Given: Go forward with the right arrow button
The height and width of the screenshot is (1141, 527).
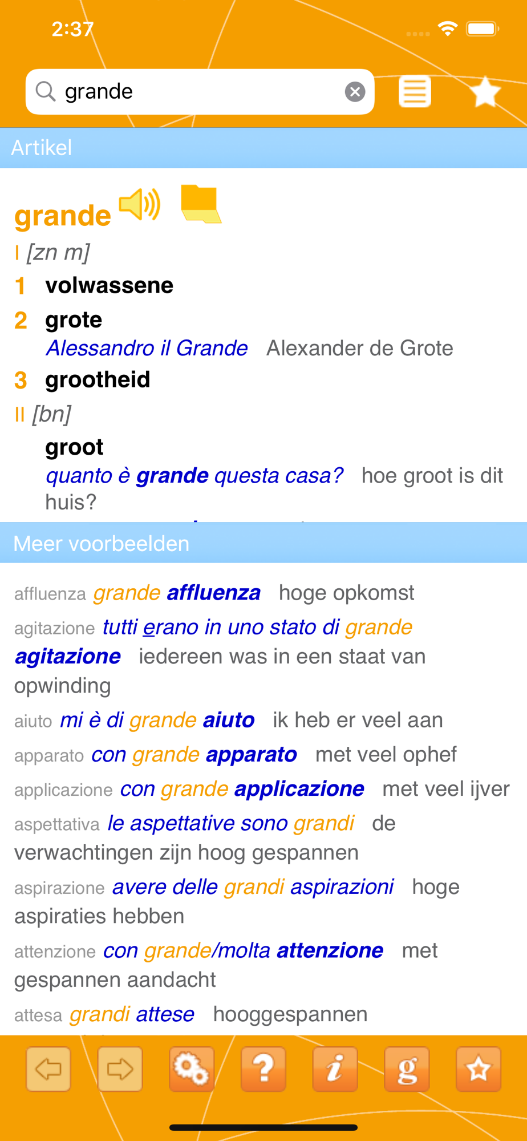Looking at the screenshot, I should [120, 1069].
